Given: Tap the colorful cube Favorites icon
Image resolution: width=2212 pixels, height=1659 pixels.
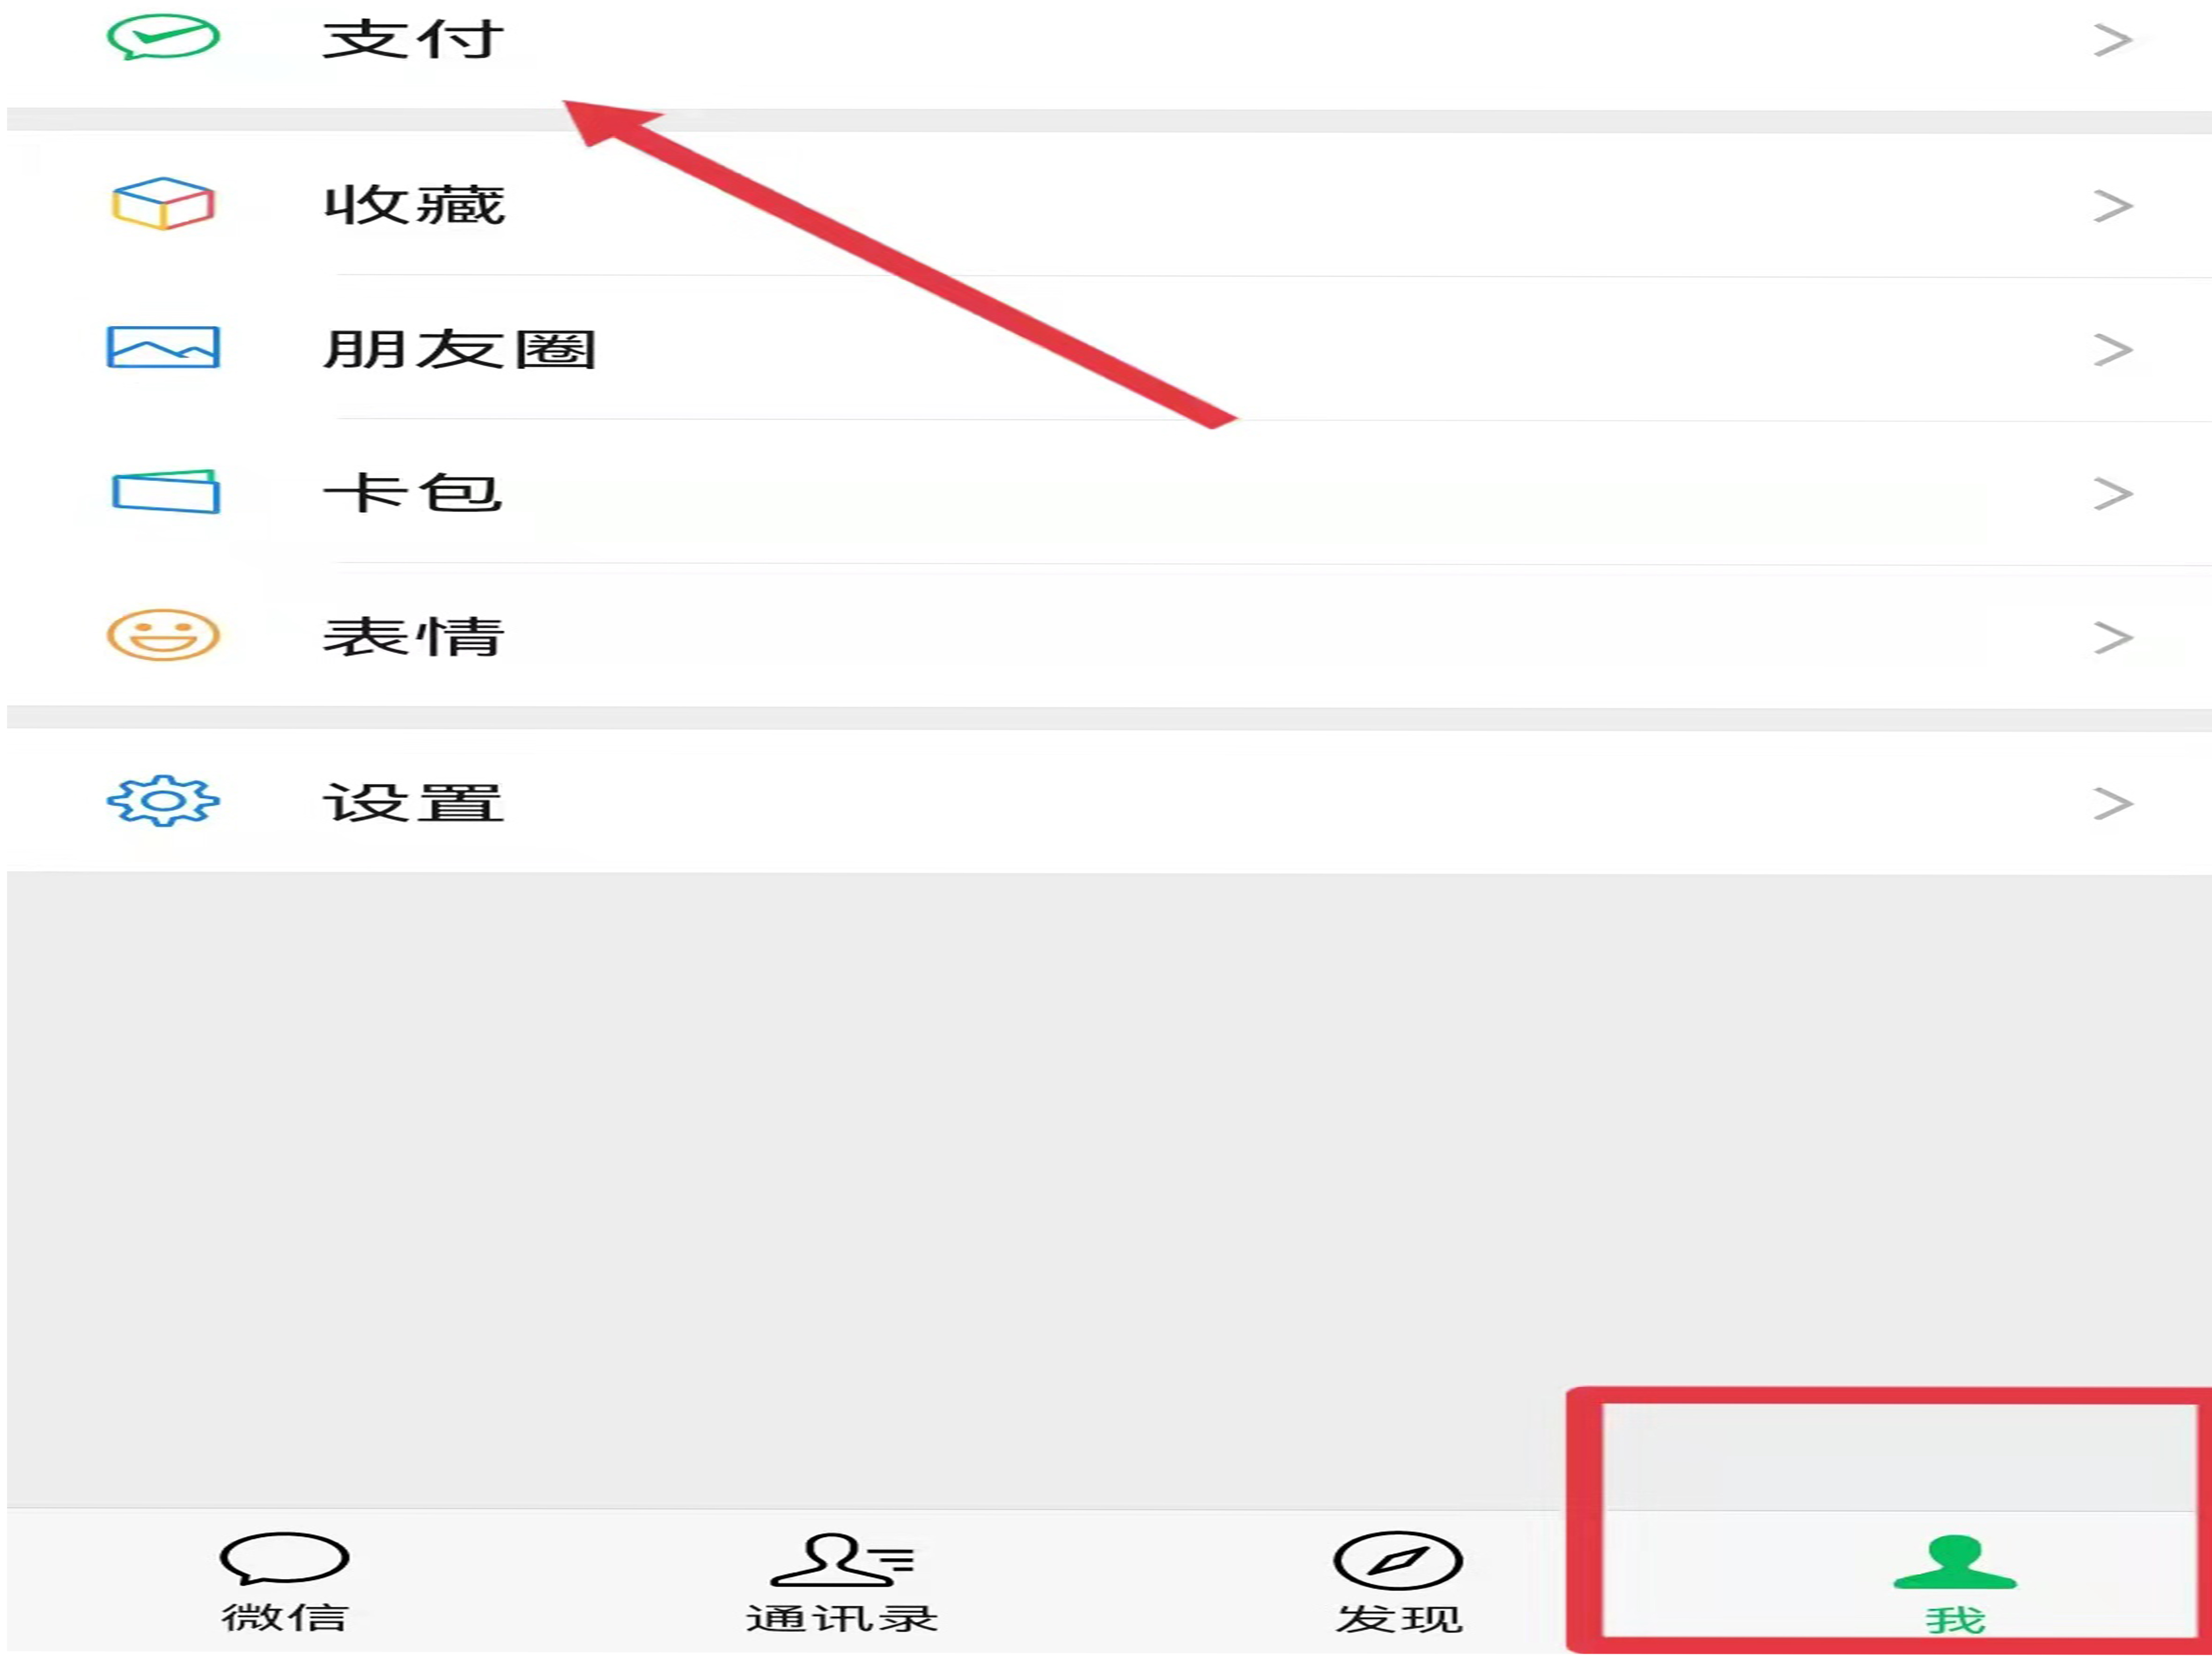Looking at the screenshot, I should pos(163,204).
